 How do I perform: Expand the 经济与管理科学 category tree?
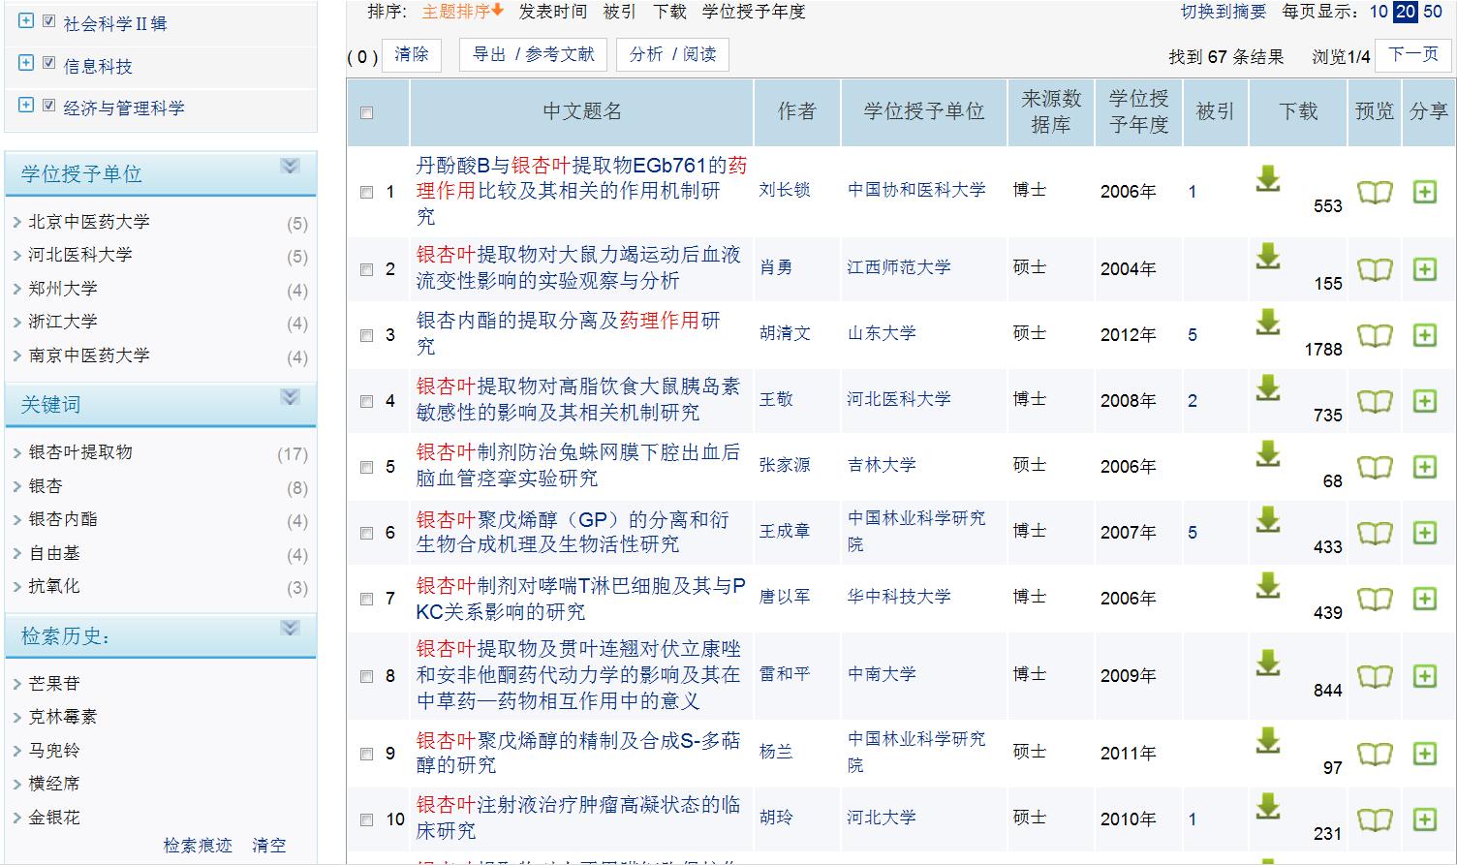(x=26, y=105)
